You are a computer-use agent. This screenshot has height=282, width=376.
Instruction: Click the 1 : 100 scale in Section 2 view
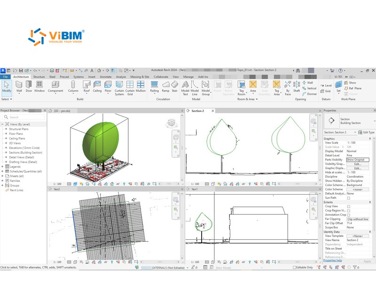tap(195, 184)
